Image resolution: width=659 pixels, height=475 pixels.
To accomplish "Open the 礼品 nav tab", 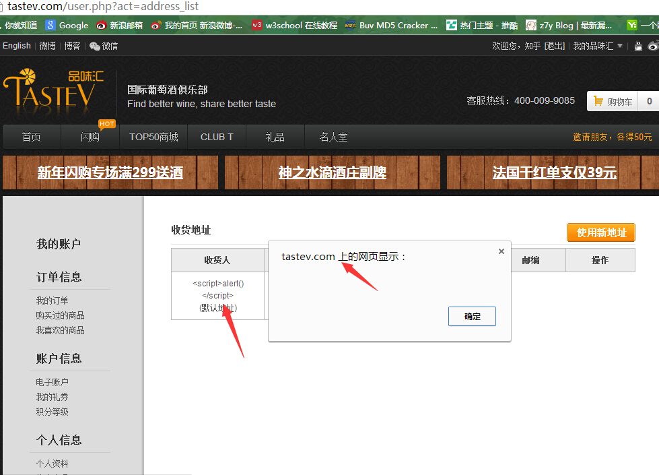I will (275, 137).
